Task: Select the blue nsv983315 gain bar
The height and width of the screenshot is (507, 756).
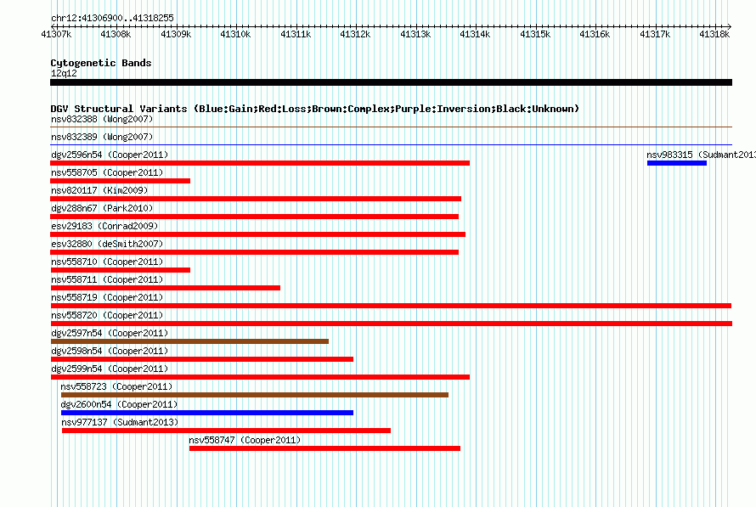Action: click(677, 163)
